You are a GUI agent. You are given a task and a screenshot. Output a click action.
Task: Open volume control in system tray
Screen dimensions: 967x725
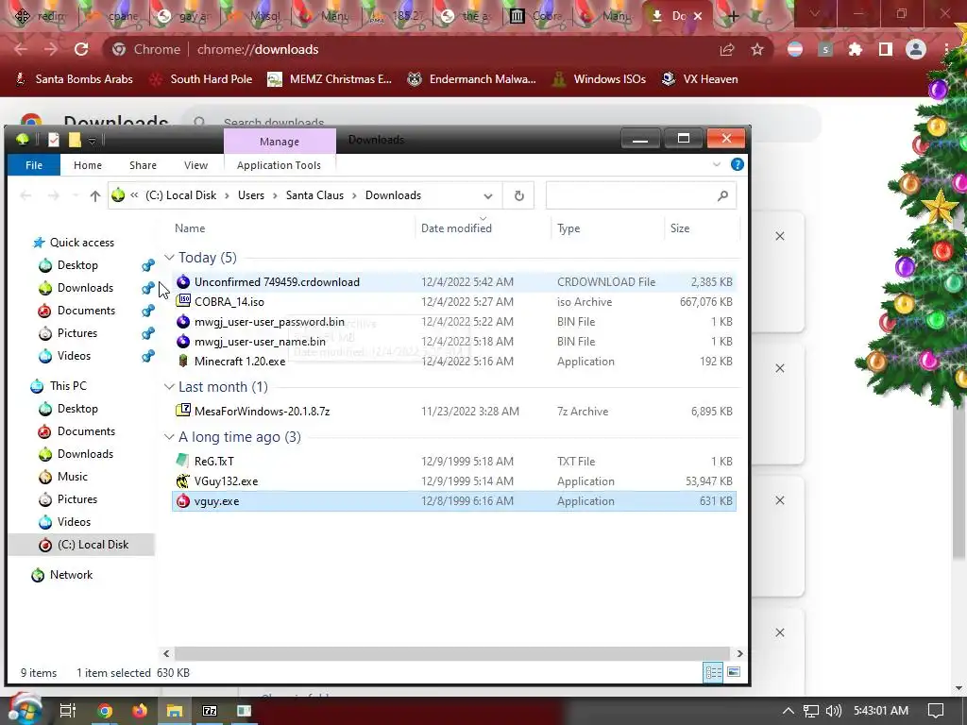pyautogui.click(x=834, y=711)
